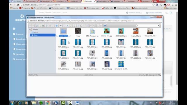Show file info with the blue i icon
This screenshot has width=187, height=105.
pos(56,26)
